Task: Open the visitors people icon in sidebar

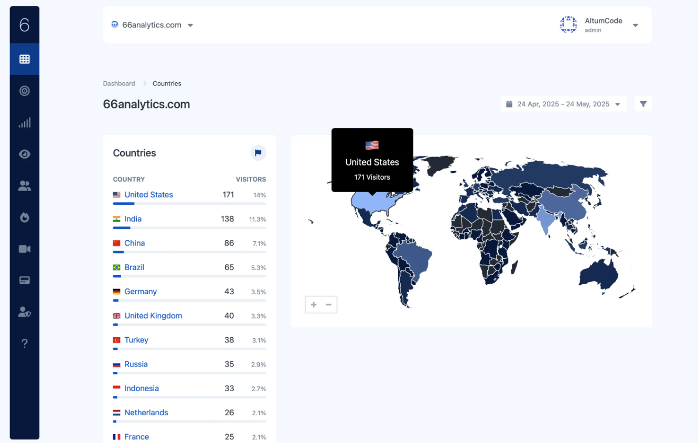Action: tap(25, 186)
